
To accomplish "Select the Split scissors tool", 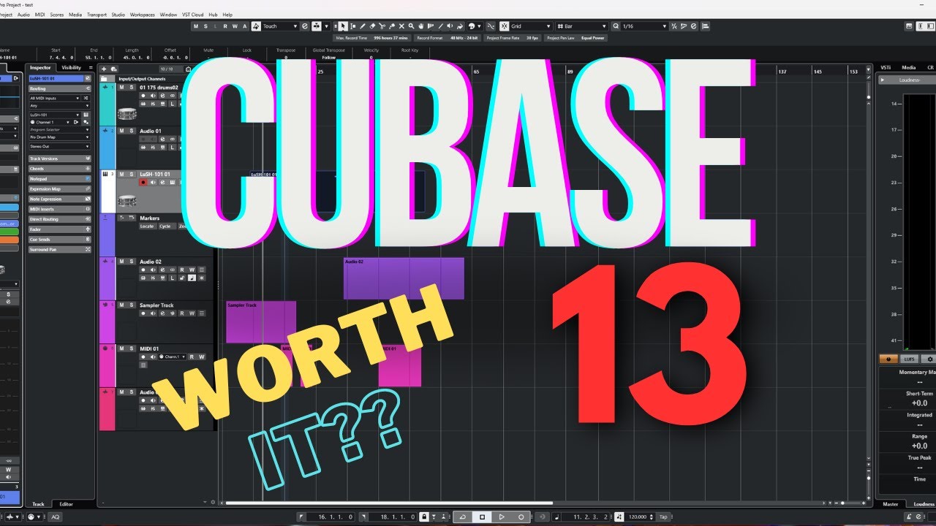I will coord(382,26).
